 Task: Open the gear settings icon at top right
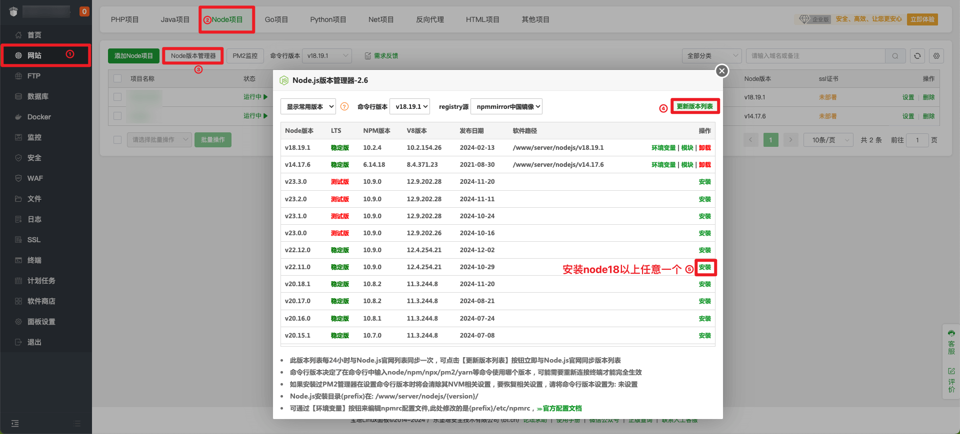pyautogui.click(x=936, y=56)
